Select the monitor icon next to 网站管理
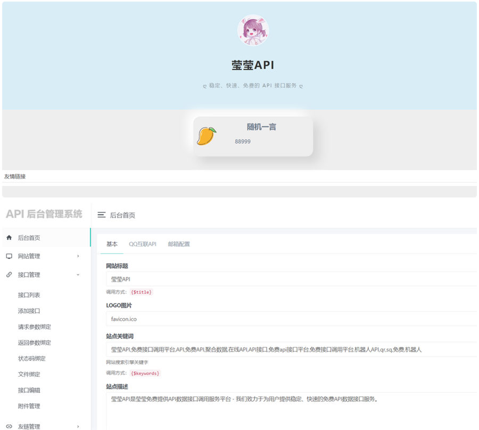479x430 pixels. click(x=8, y=256)
